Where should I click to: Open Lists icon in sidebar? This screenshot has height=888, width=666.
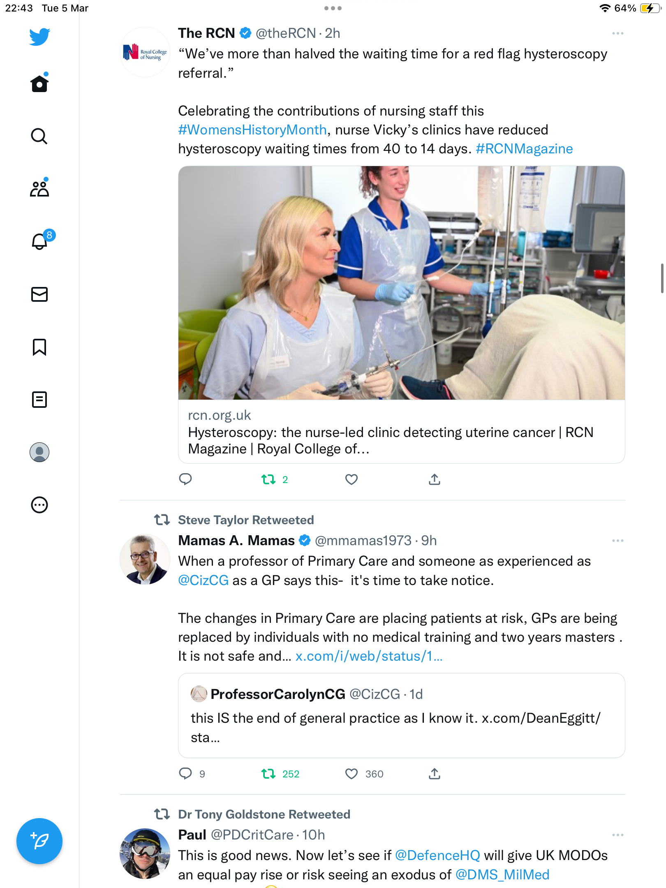pyautogui.click(x=39, y=400)
